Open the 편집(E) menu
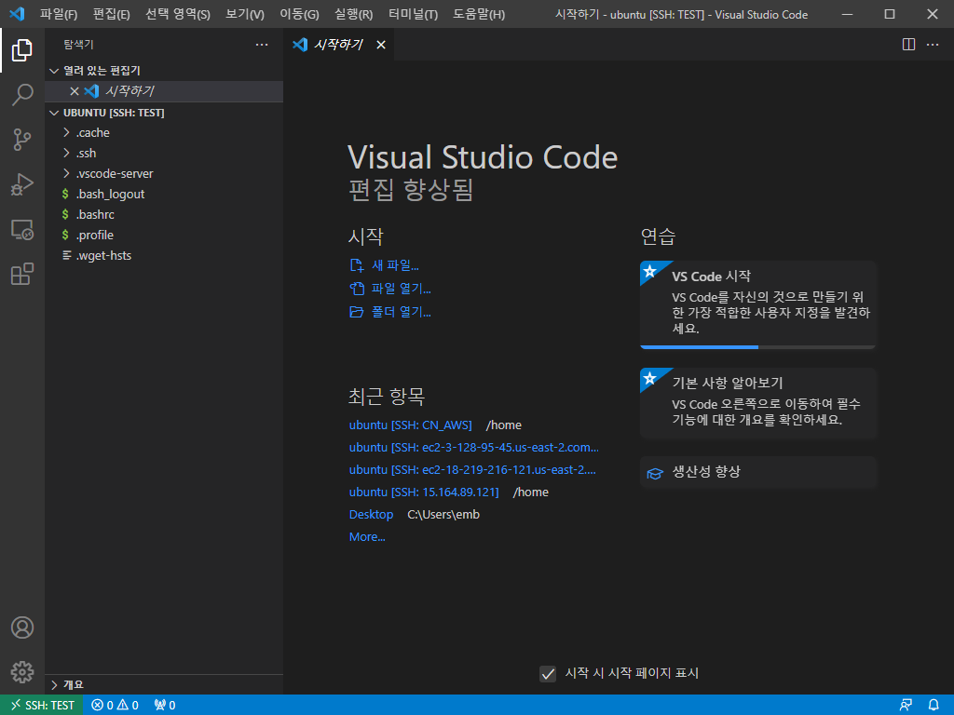 [112, 14]
